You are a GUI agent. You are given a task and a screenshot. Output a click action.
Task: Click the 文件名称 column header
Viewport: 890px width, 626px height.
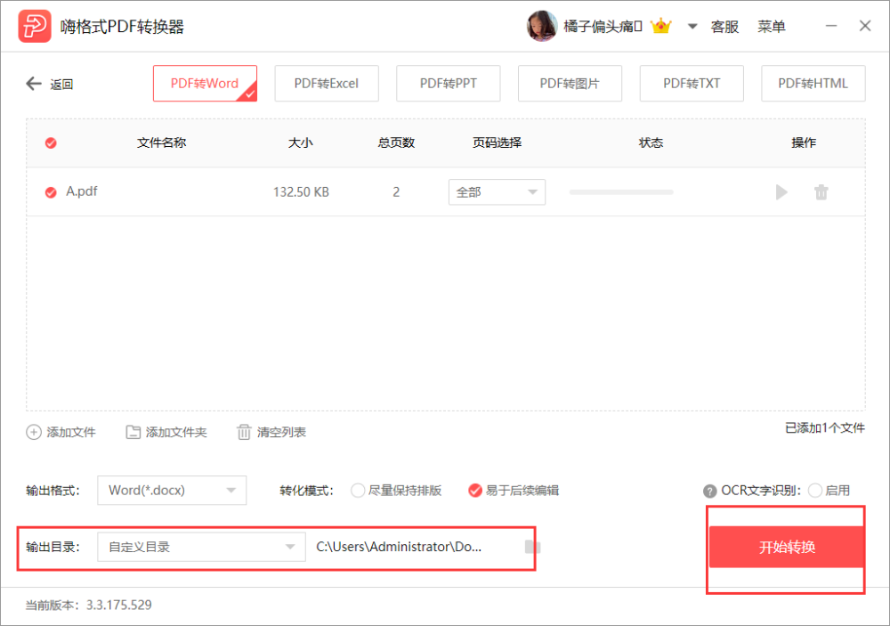click(x=161, y=142)
